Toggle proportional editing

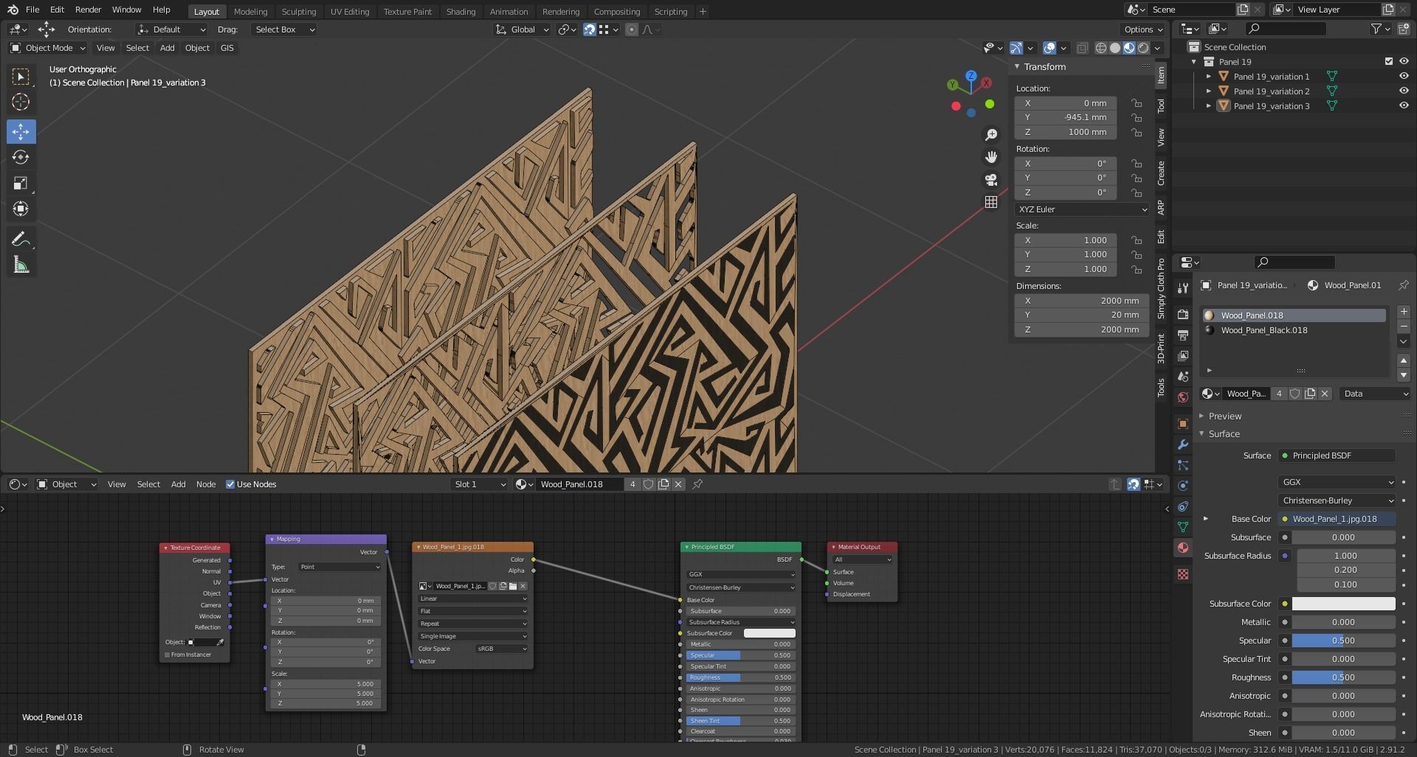631,29
